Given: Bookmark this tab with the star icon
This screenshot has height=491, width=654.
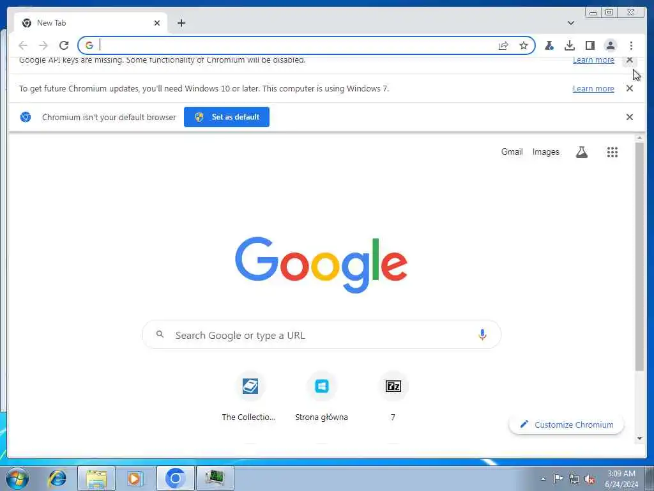Looking at the screenshot, I should pyautogui.click(x=524, y=45).
